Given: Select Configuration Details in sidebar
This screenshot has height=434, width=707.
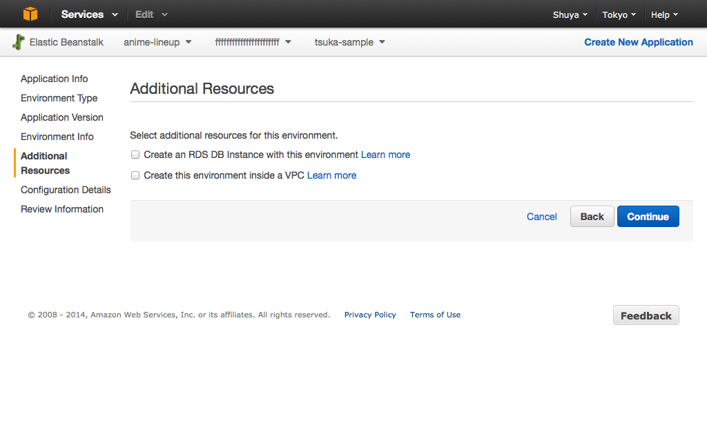Looking at the screenshot, I should (66, 190).
